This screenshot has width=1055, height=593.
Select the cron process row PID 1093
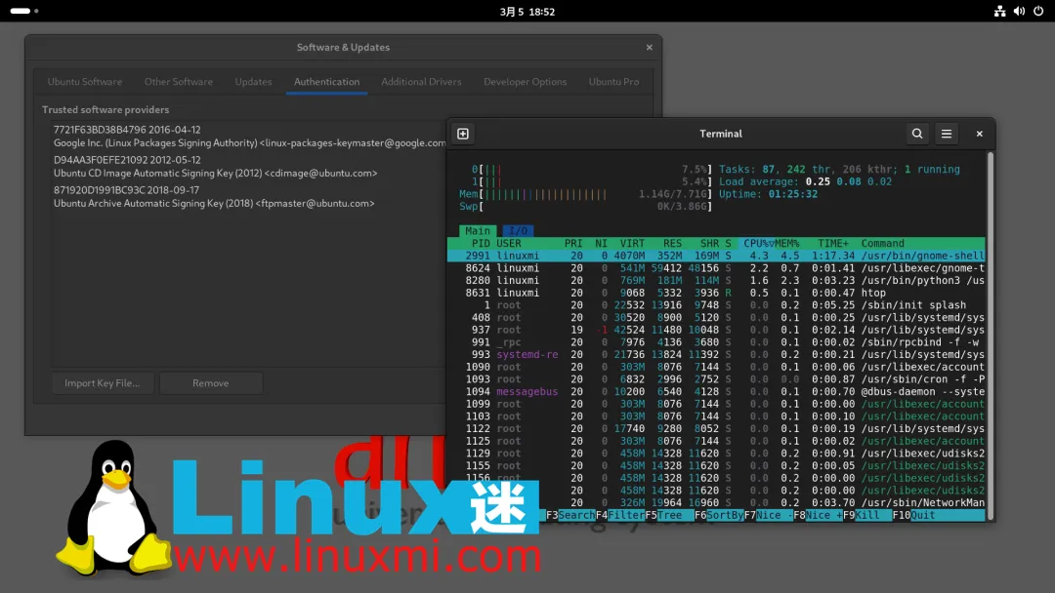click(x=716, y=378)
